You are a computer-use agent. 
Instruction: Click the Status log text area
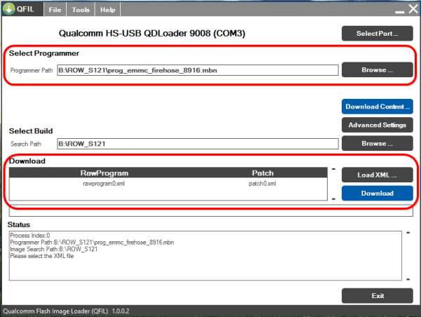pos(206,256)
